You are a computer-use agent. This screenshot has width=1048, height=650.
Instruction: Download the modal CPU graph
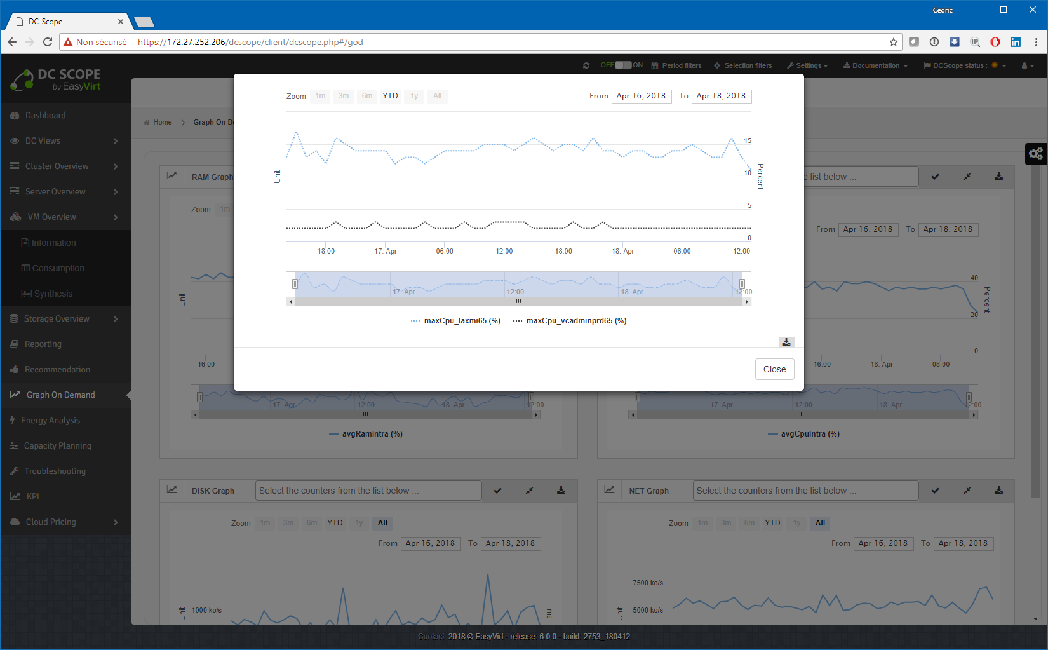[x=786, y=342]
